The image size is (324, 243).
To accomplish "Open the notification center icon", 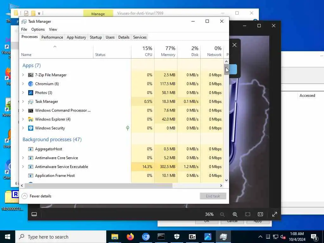I will click(314, 237).
